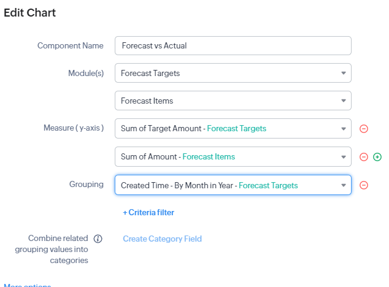Image resolution: width=389 pixels, height=287 pixels.
Task: Click arrow on Sum of Target Amount dropdown
Action: click(x=344, y=129)
